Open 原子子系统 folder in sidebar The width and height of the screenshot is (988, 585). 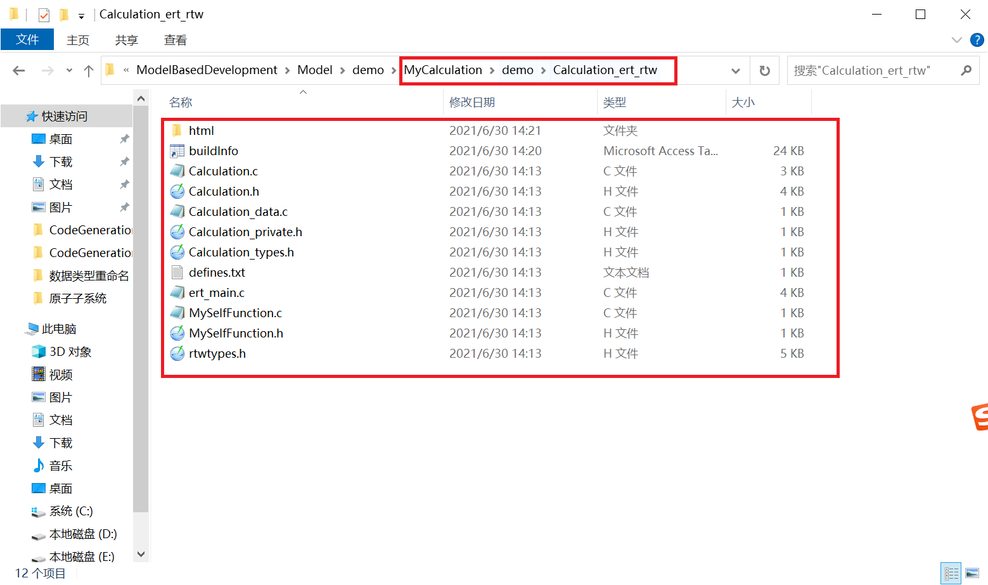click(70, 298)
